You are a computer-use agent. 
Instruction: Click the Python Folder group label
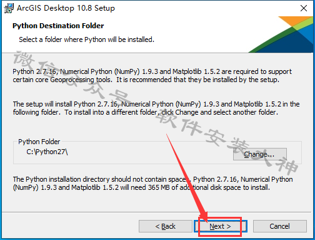pyautogui.click(x=39, y=142)
